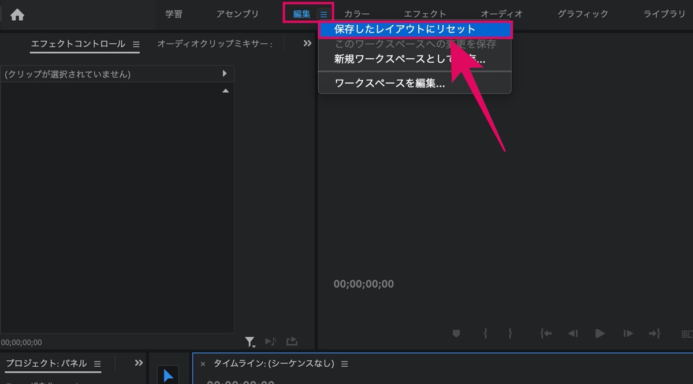Close the タイムライン panel tab
The width and height of the screenshot is (693, 384).
click(x=203, y=364)
